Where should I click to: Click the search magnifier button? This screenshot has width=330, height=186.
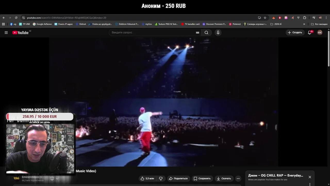tap(207, 33)
